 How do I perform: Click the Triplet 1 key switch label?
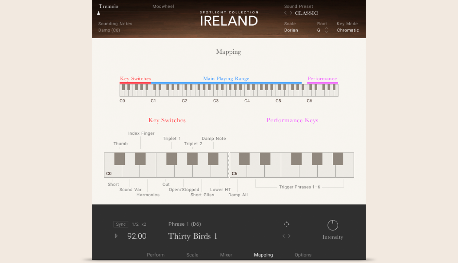pyautogui.click(x=172, y=138)
